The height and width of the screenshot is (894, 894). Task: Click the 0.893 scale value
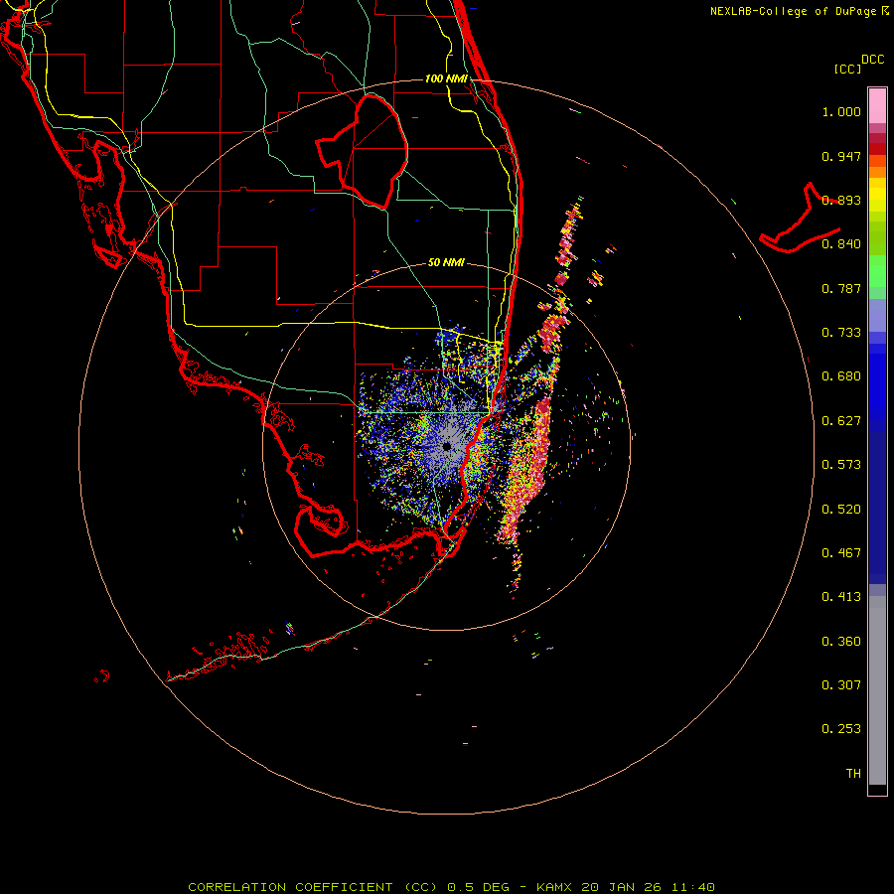(x=841, y=200)
